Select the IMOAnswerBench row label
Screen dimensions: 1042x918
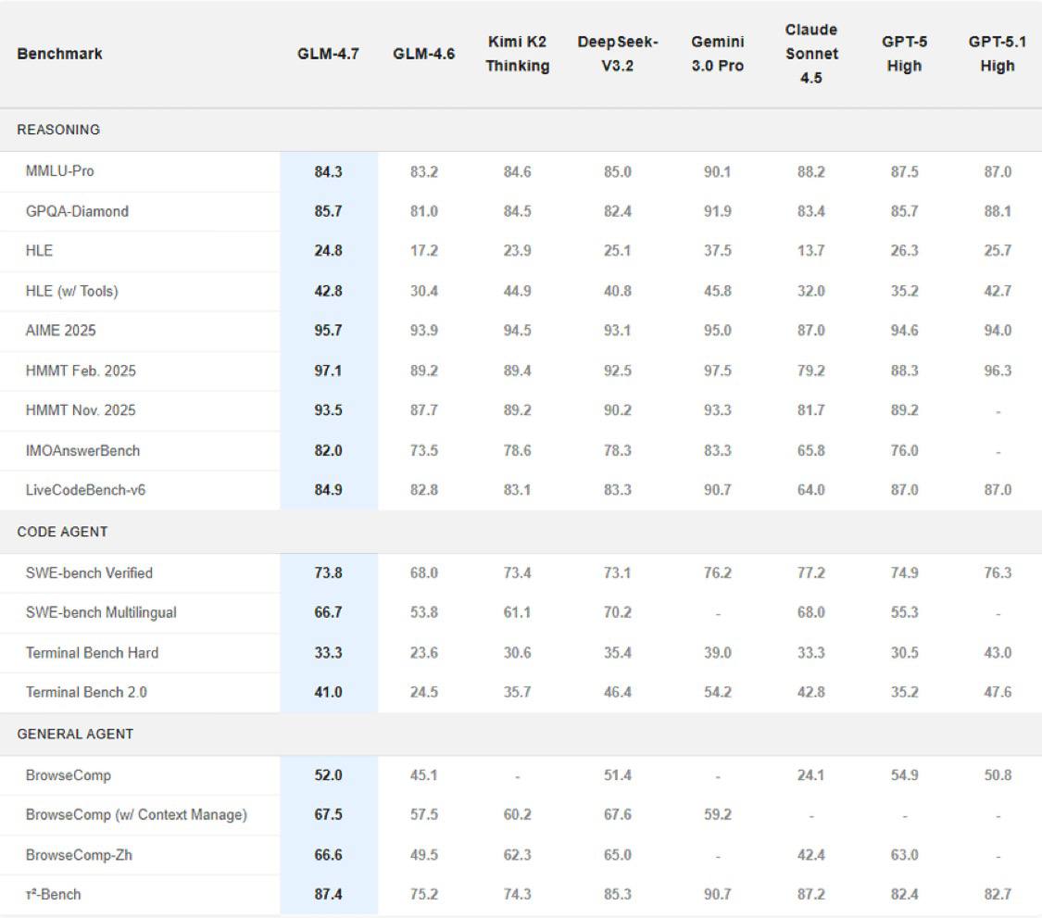[x=82, y=450]
